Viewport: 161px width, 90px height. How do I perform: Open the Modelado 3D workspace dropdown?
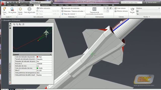point(41,2)
